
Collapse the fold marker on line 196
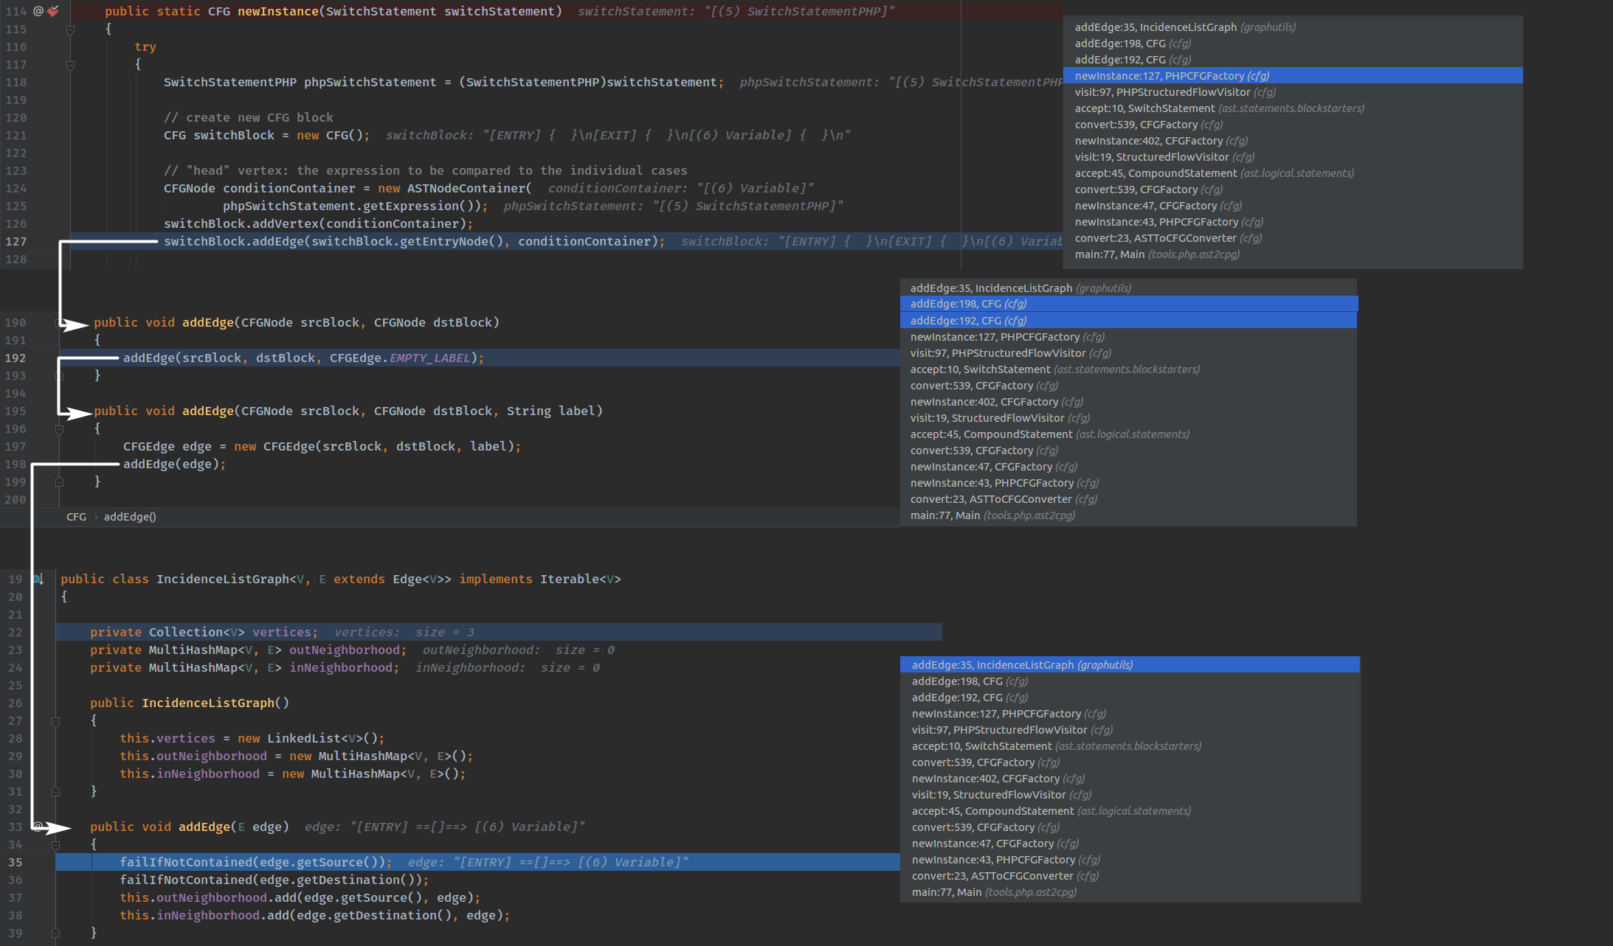tap(59, 429)
